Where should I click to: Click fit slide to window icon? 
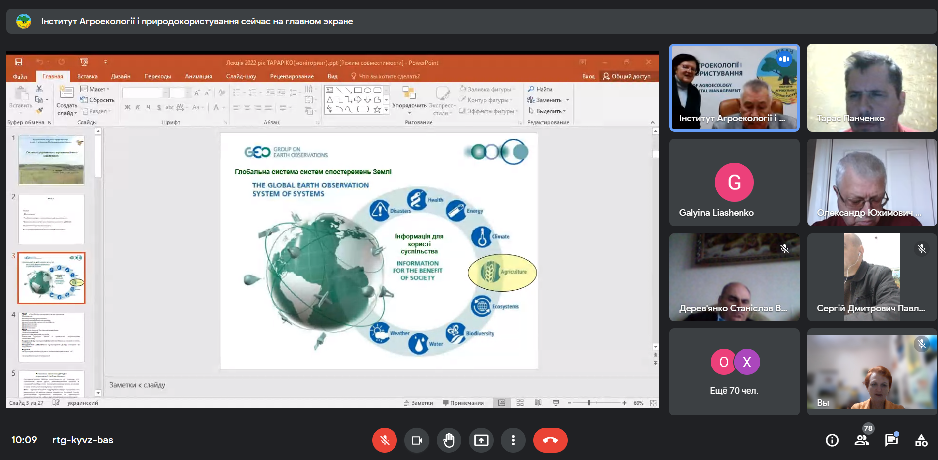coord(653,403)
